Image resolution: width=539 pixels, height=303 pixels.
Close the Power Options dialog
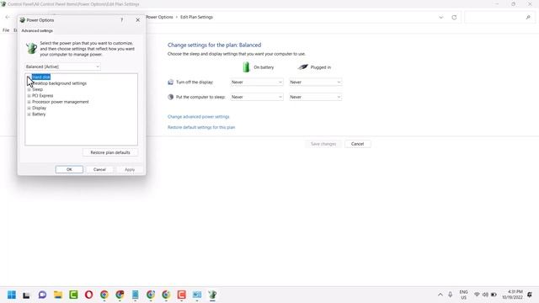point(138,20)
